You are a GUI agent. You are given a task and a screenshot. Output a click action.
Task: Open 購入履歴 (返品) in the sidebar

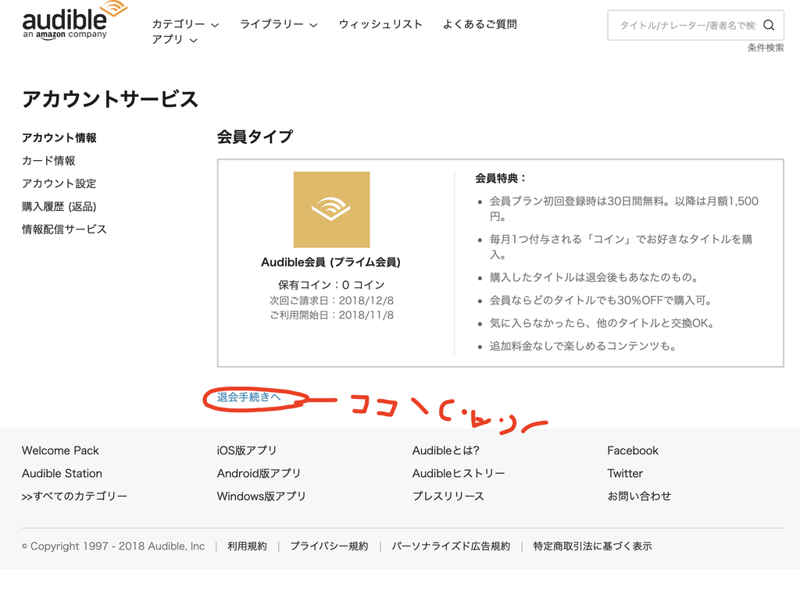point(59,207)
